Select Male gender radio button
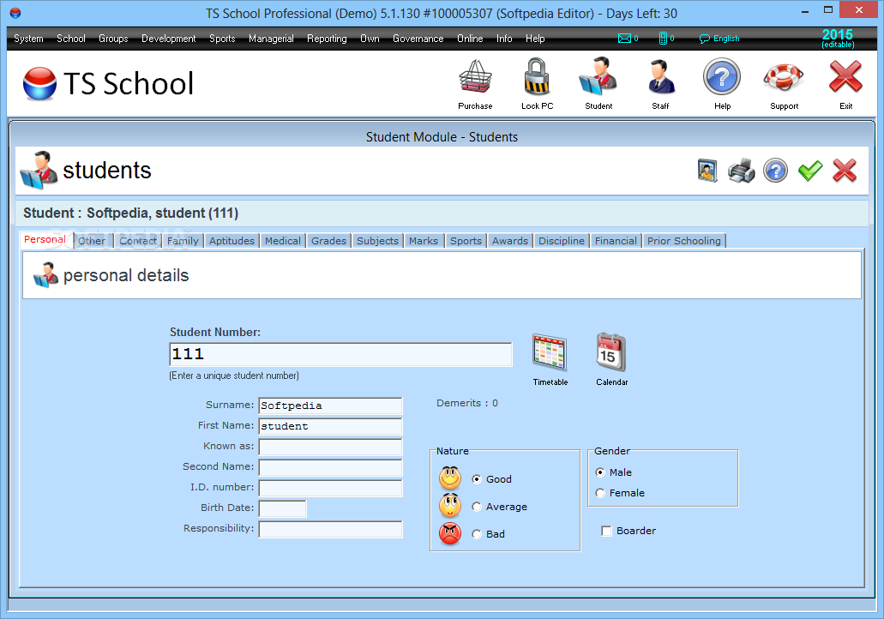The height and width of the screenshot is (619, 884). [600, 472]
